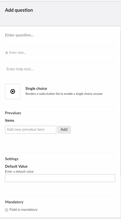Click the Enter a default value hint
Image resolution: width=121 pixels, height=219 pixels.
tap(19, 171)
